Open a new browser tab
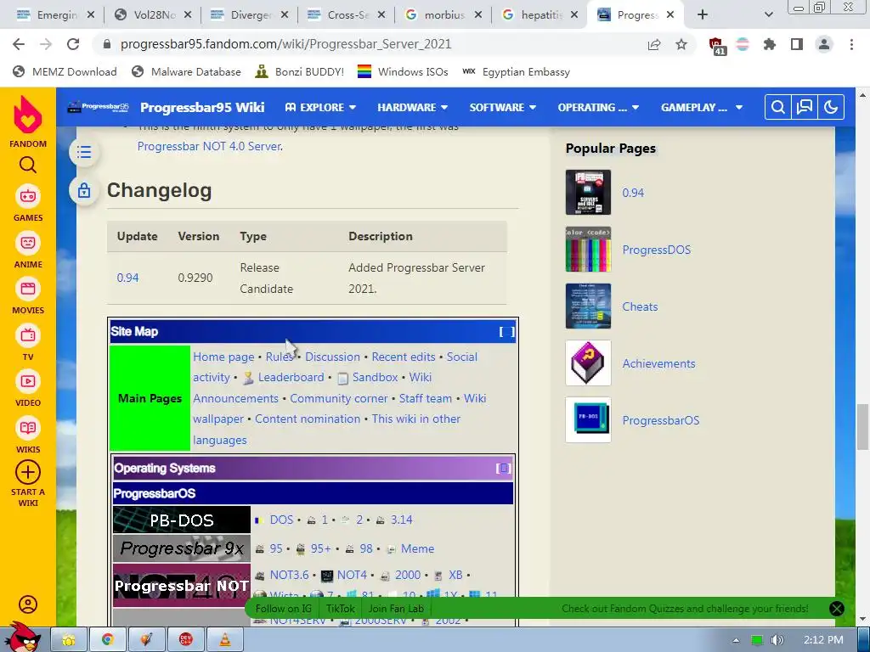The height and width of the screenshot is (652, 870). (703, 15)
